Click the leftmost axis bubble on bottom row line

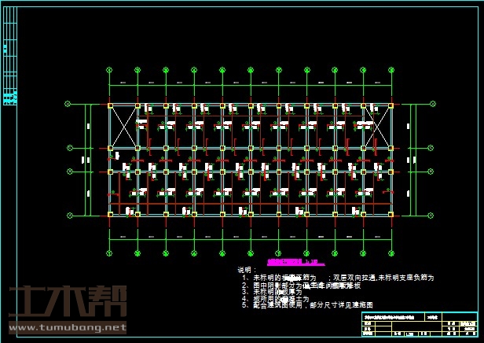coord(68,214)
